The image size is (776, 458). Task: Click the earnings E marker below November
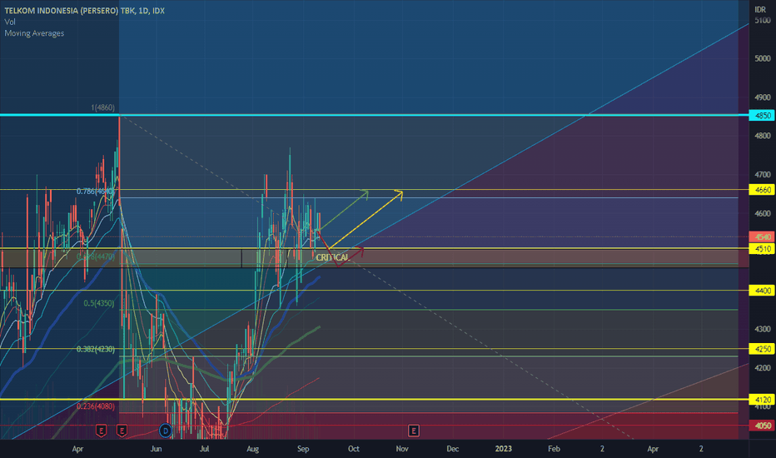point(414,431)
